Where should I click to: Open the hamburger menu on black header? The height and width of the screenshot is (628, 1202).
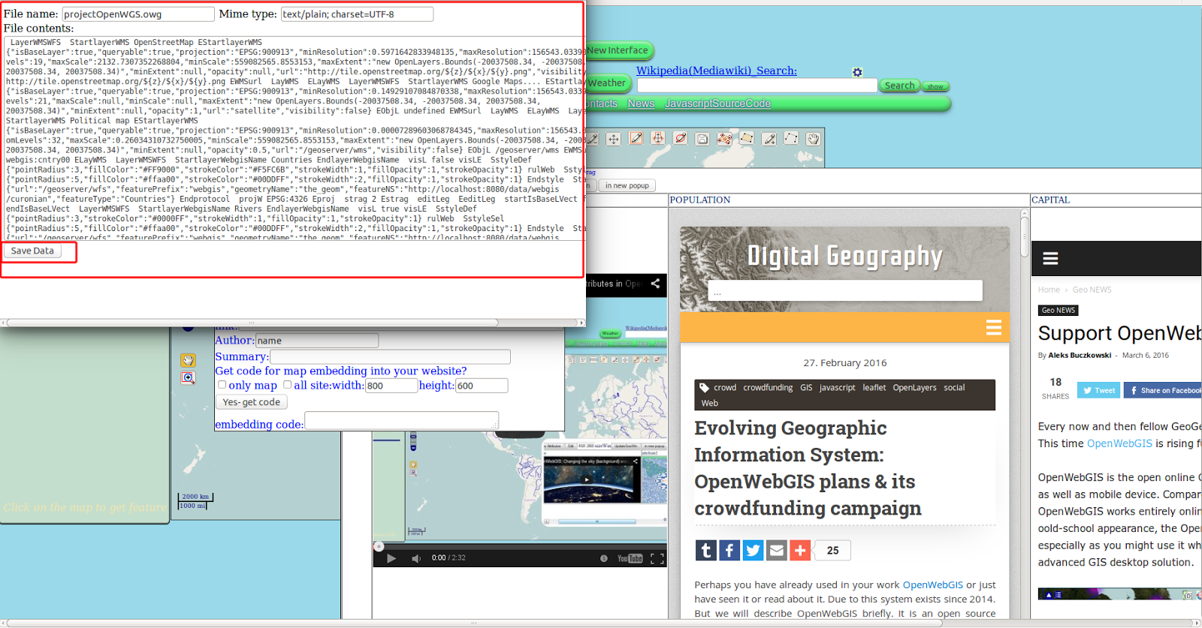pos(1050,259)
